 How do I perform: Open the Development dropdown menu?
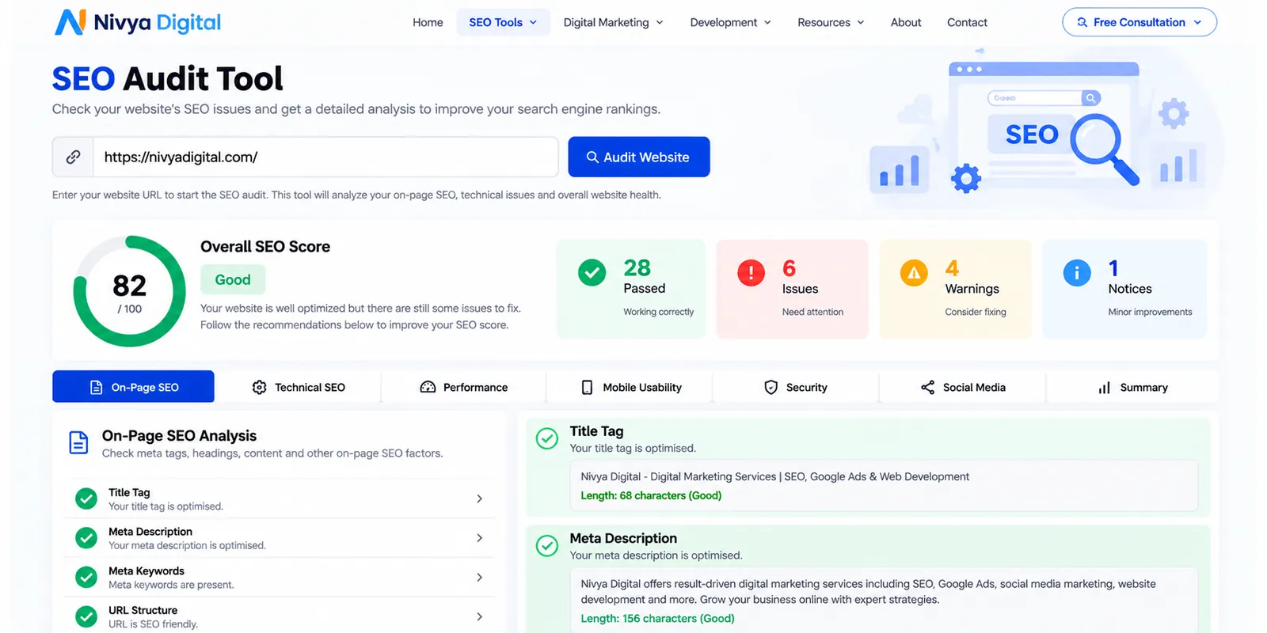click(x=730, y=22)
